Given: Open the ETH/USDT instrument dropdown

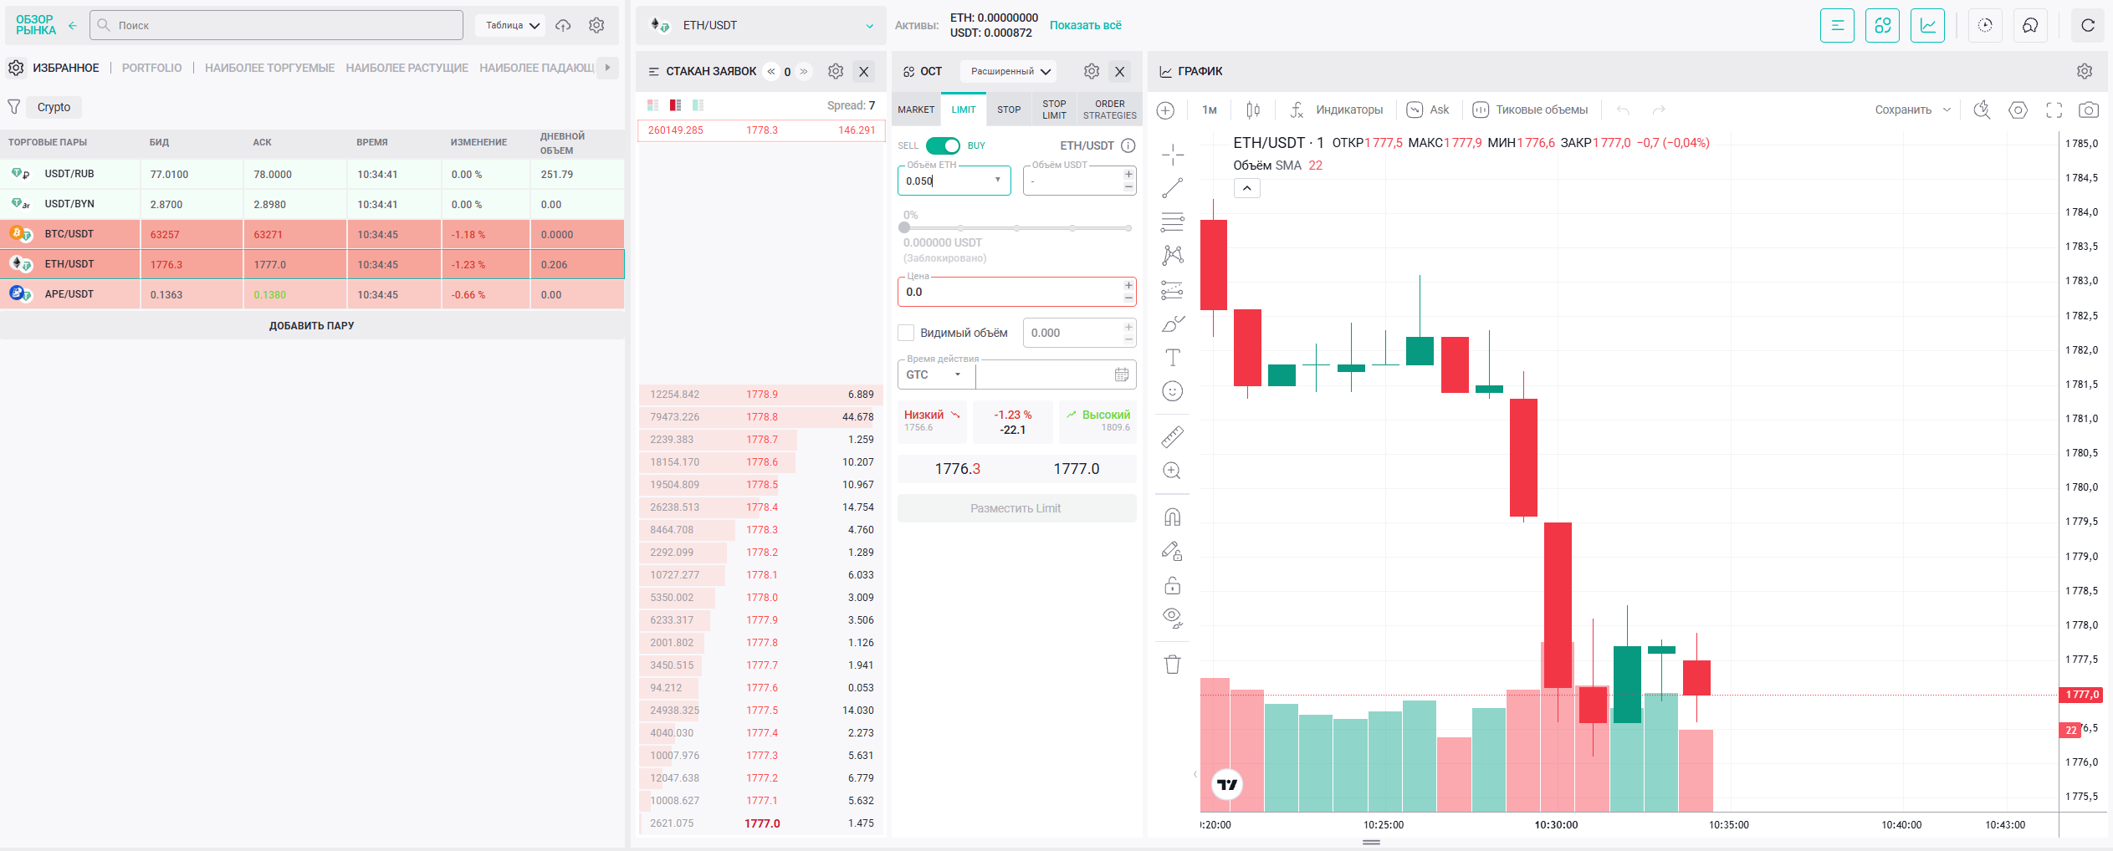Looking at the screenshot, I should [x=761, y=25].
